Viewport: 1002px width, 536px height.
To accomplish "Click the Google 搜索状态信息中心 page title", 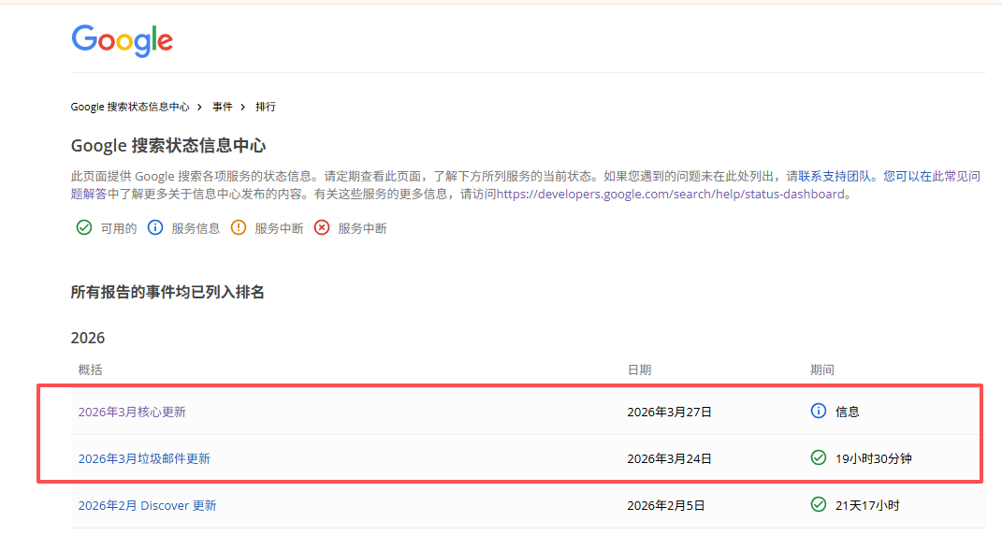I will tap(168, 146).
